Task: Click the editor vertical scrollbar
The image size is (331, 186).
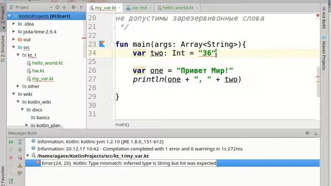Action: point(319,82)
